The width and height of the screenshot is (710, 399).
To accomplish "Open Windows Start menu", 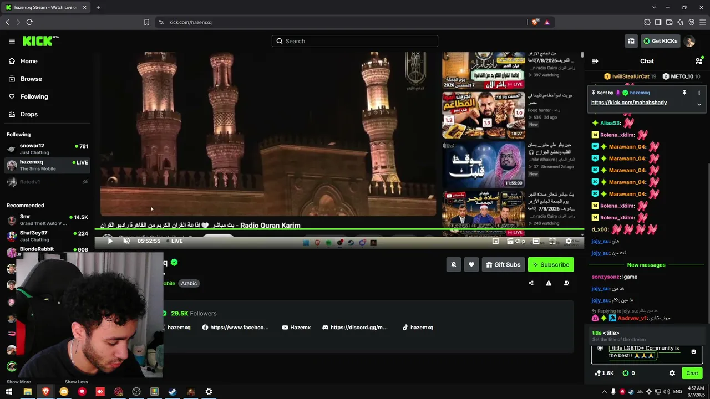I will (x=9, y=392).
